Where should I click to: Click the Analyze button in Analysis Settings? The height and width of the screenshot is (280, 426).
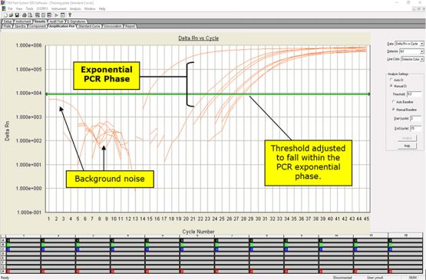(407, 138)
